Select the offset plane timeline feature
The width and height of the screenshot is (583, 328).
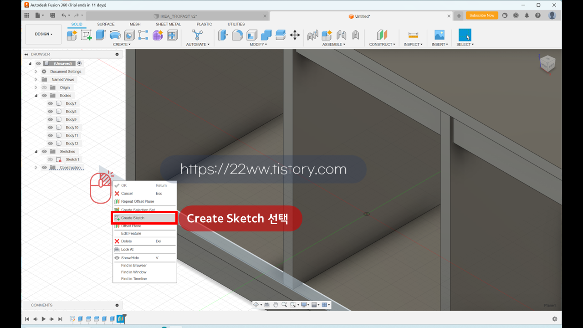120,319
